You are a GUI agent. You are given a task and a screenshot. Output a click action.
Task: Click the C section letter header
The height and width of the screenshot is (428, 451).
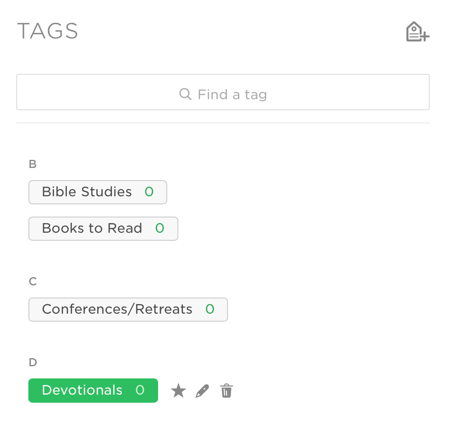(x=33, y=281)
